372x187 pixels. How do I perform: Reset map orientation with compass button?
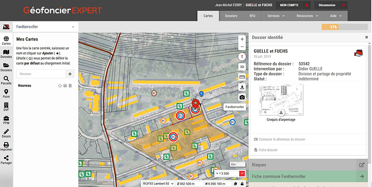tap(242, 57)
